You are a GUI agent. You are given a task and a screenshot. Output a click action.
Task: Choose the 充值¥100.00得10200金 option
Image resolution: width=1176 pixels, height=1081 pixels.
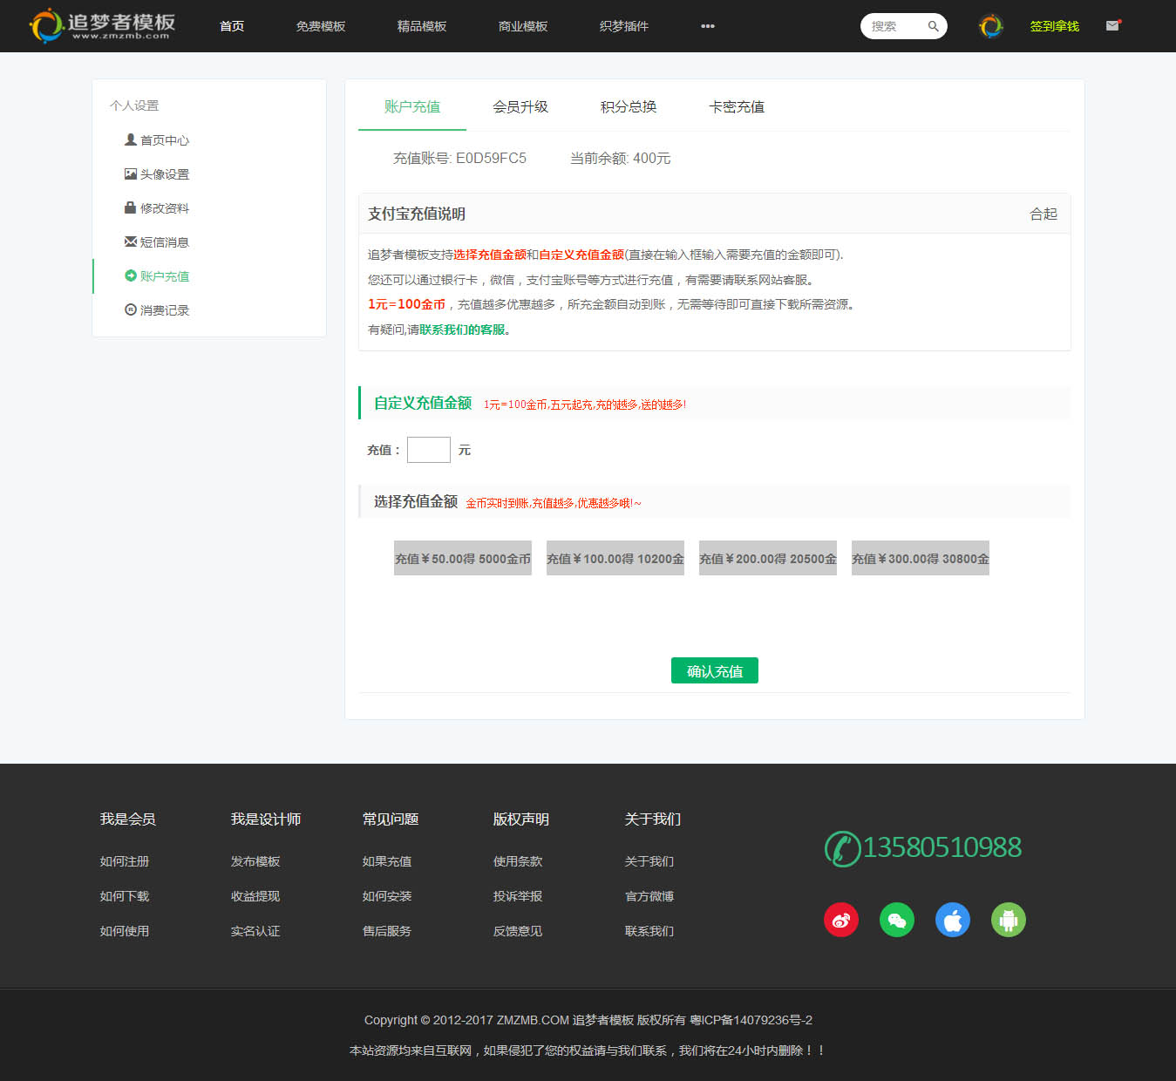tap(615, 558)
